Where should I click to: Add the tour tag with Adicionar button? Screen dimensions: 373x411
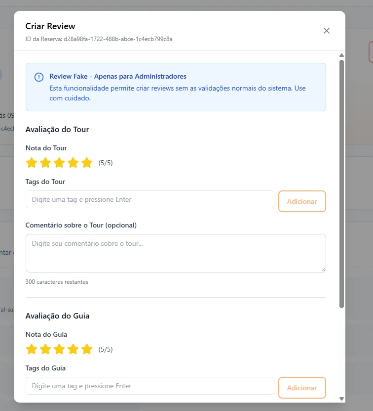[302, 201]
